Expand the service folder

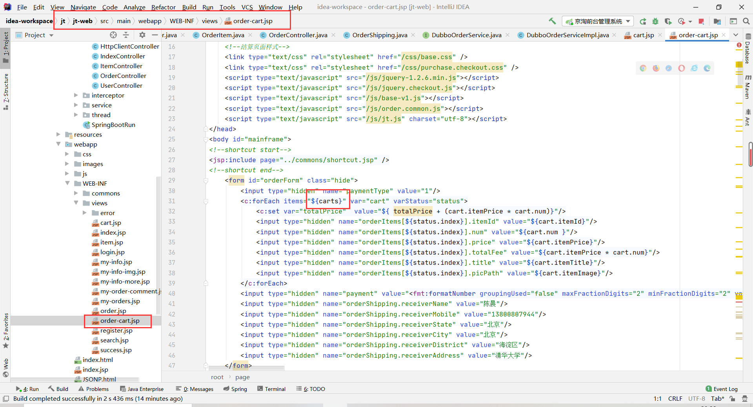click(x=76, y=105)
